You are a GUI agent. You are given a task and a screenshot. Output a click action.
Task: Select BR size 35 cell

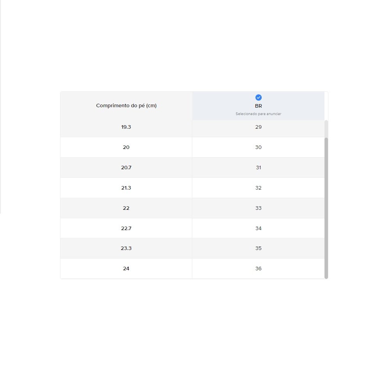[258, 248]
